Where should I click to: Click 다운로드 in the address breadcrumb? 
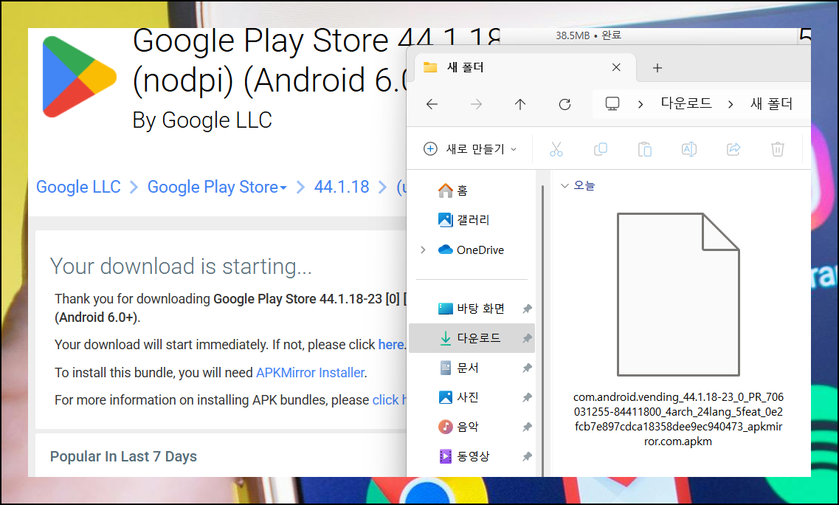(686, 103)
